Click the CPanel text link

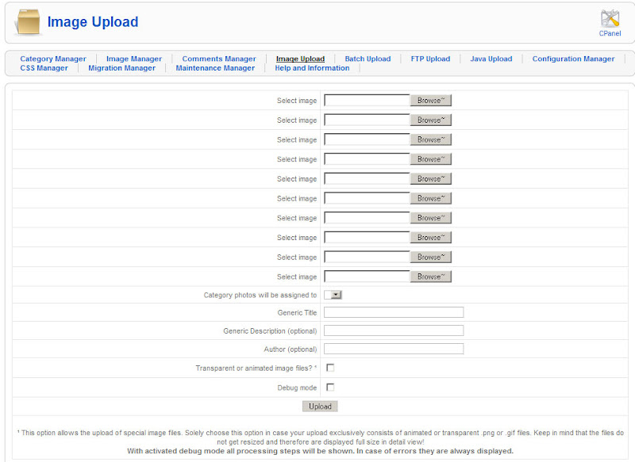pyautogui.click(x=610, y=33)
